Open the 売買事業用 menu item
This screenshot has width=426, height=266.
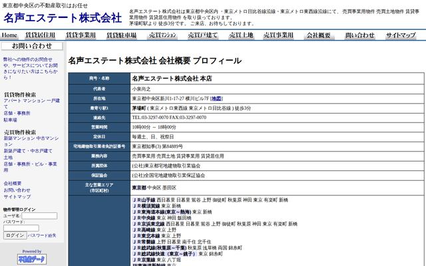coord(278,35)
